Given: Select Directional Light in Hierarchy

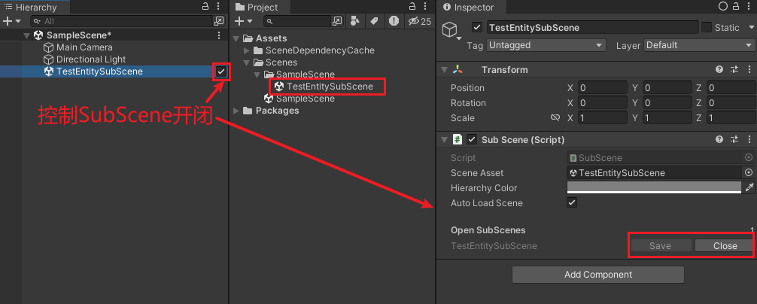Looking at the screenshot, I should click(91, 59).
